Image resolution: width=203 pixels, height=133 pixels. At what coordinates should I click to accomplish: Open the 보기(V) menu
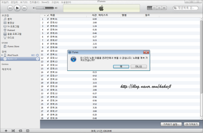(x=24, y=2)
